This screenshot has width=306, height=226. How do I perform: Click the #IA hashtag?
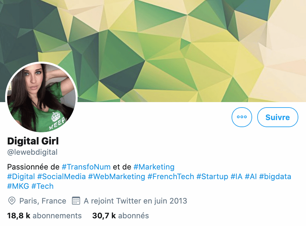236,177
